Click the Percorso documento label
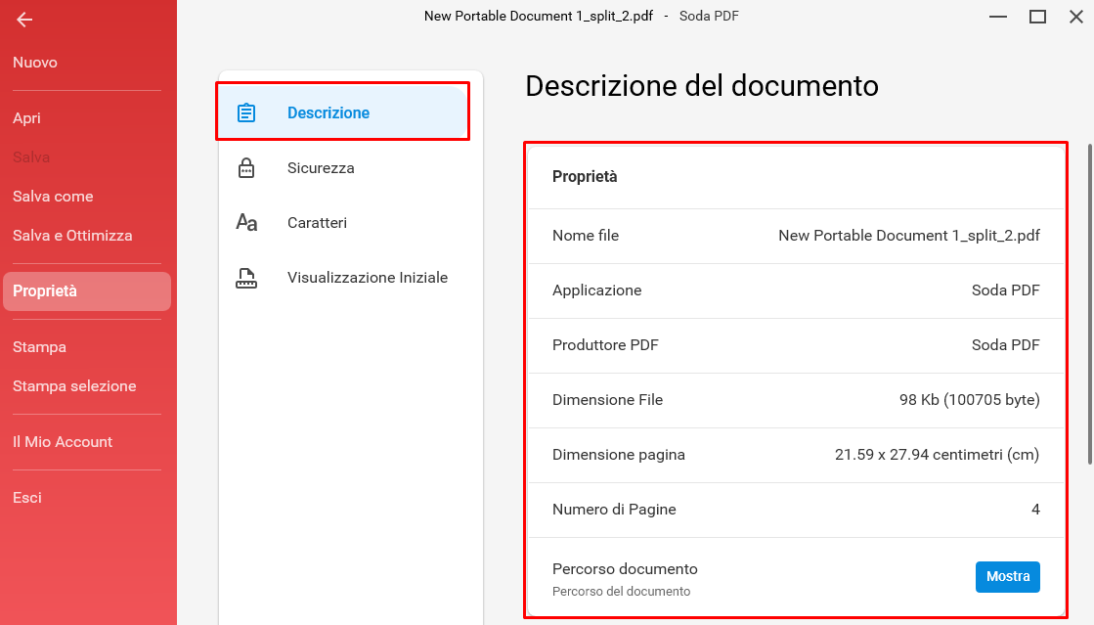This screenshot has width=1094, height=625. 625,569
